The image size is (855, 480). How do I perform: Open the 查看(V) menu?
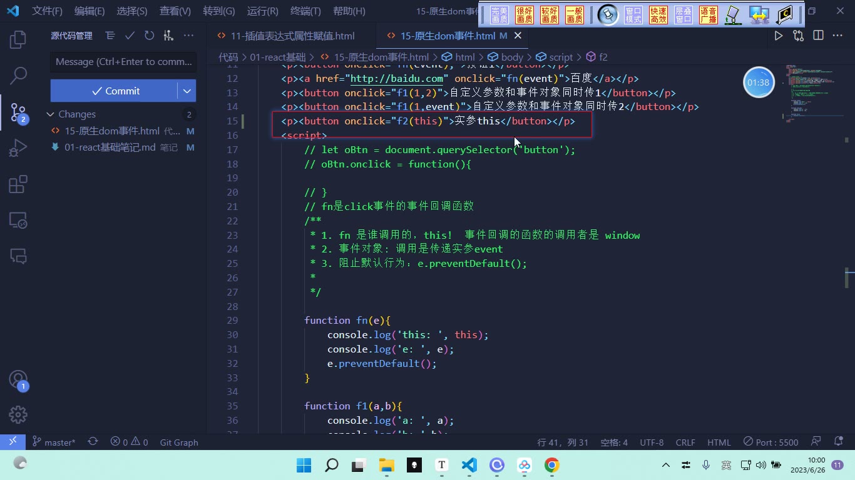[x=175, y=11]
